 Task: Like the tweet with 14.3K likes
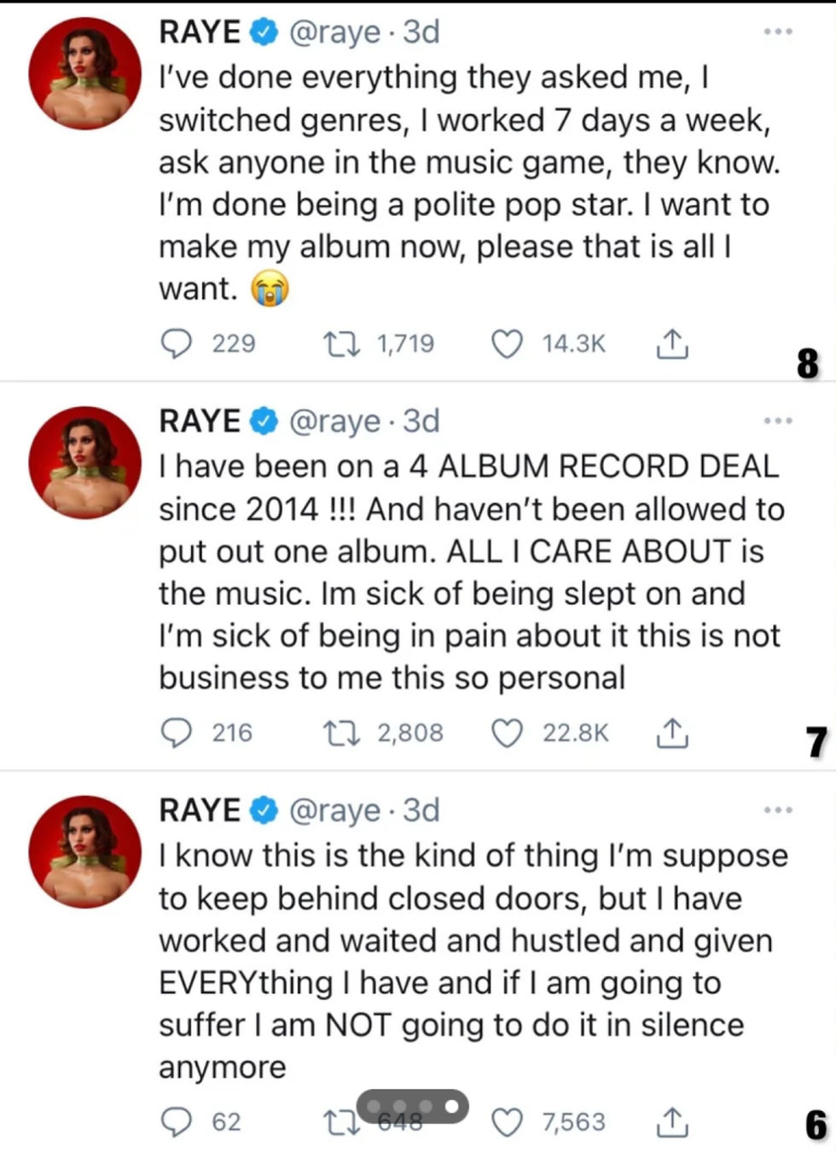[x=508, y=344]
